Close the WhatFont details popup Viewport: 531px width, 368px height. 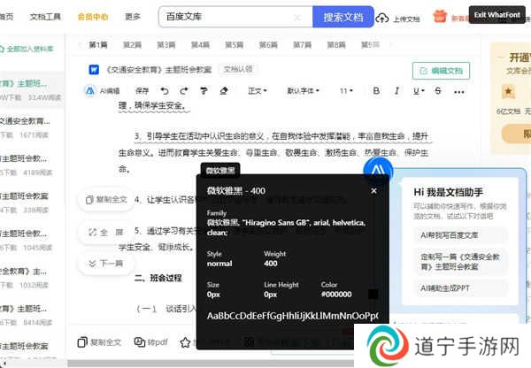tap(373, 191)
